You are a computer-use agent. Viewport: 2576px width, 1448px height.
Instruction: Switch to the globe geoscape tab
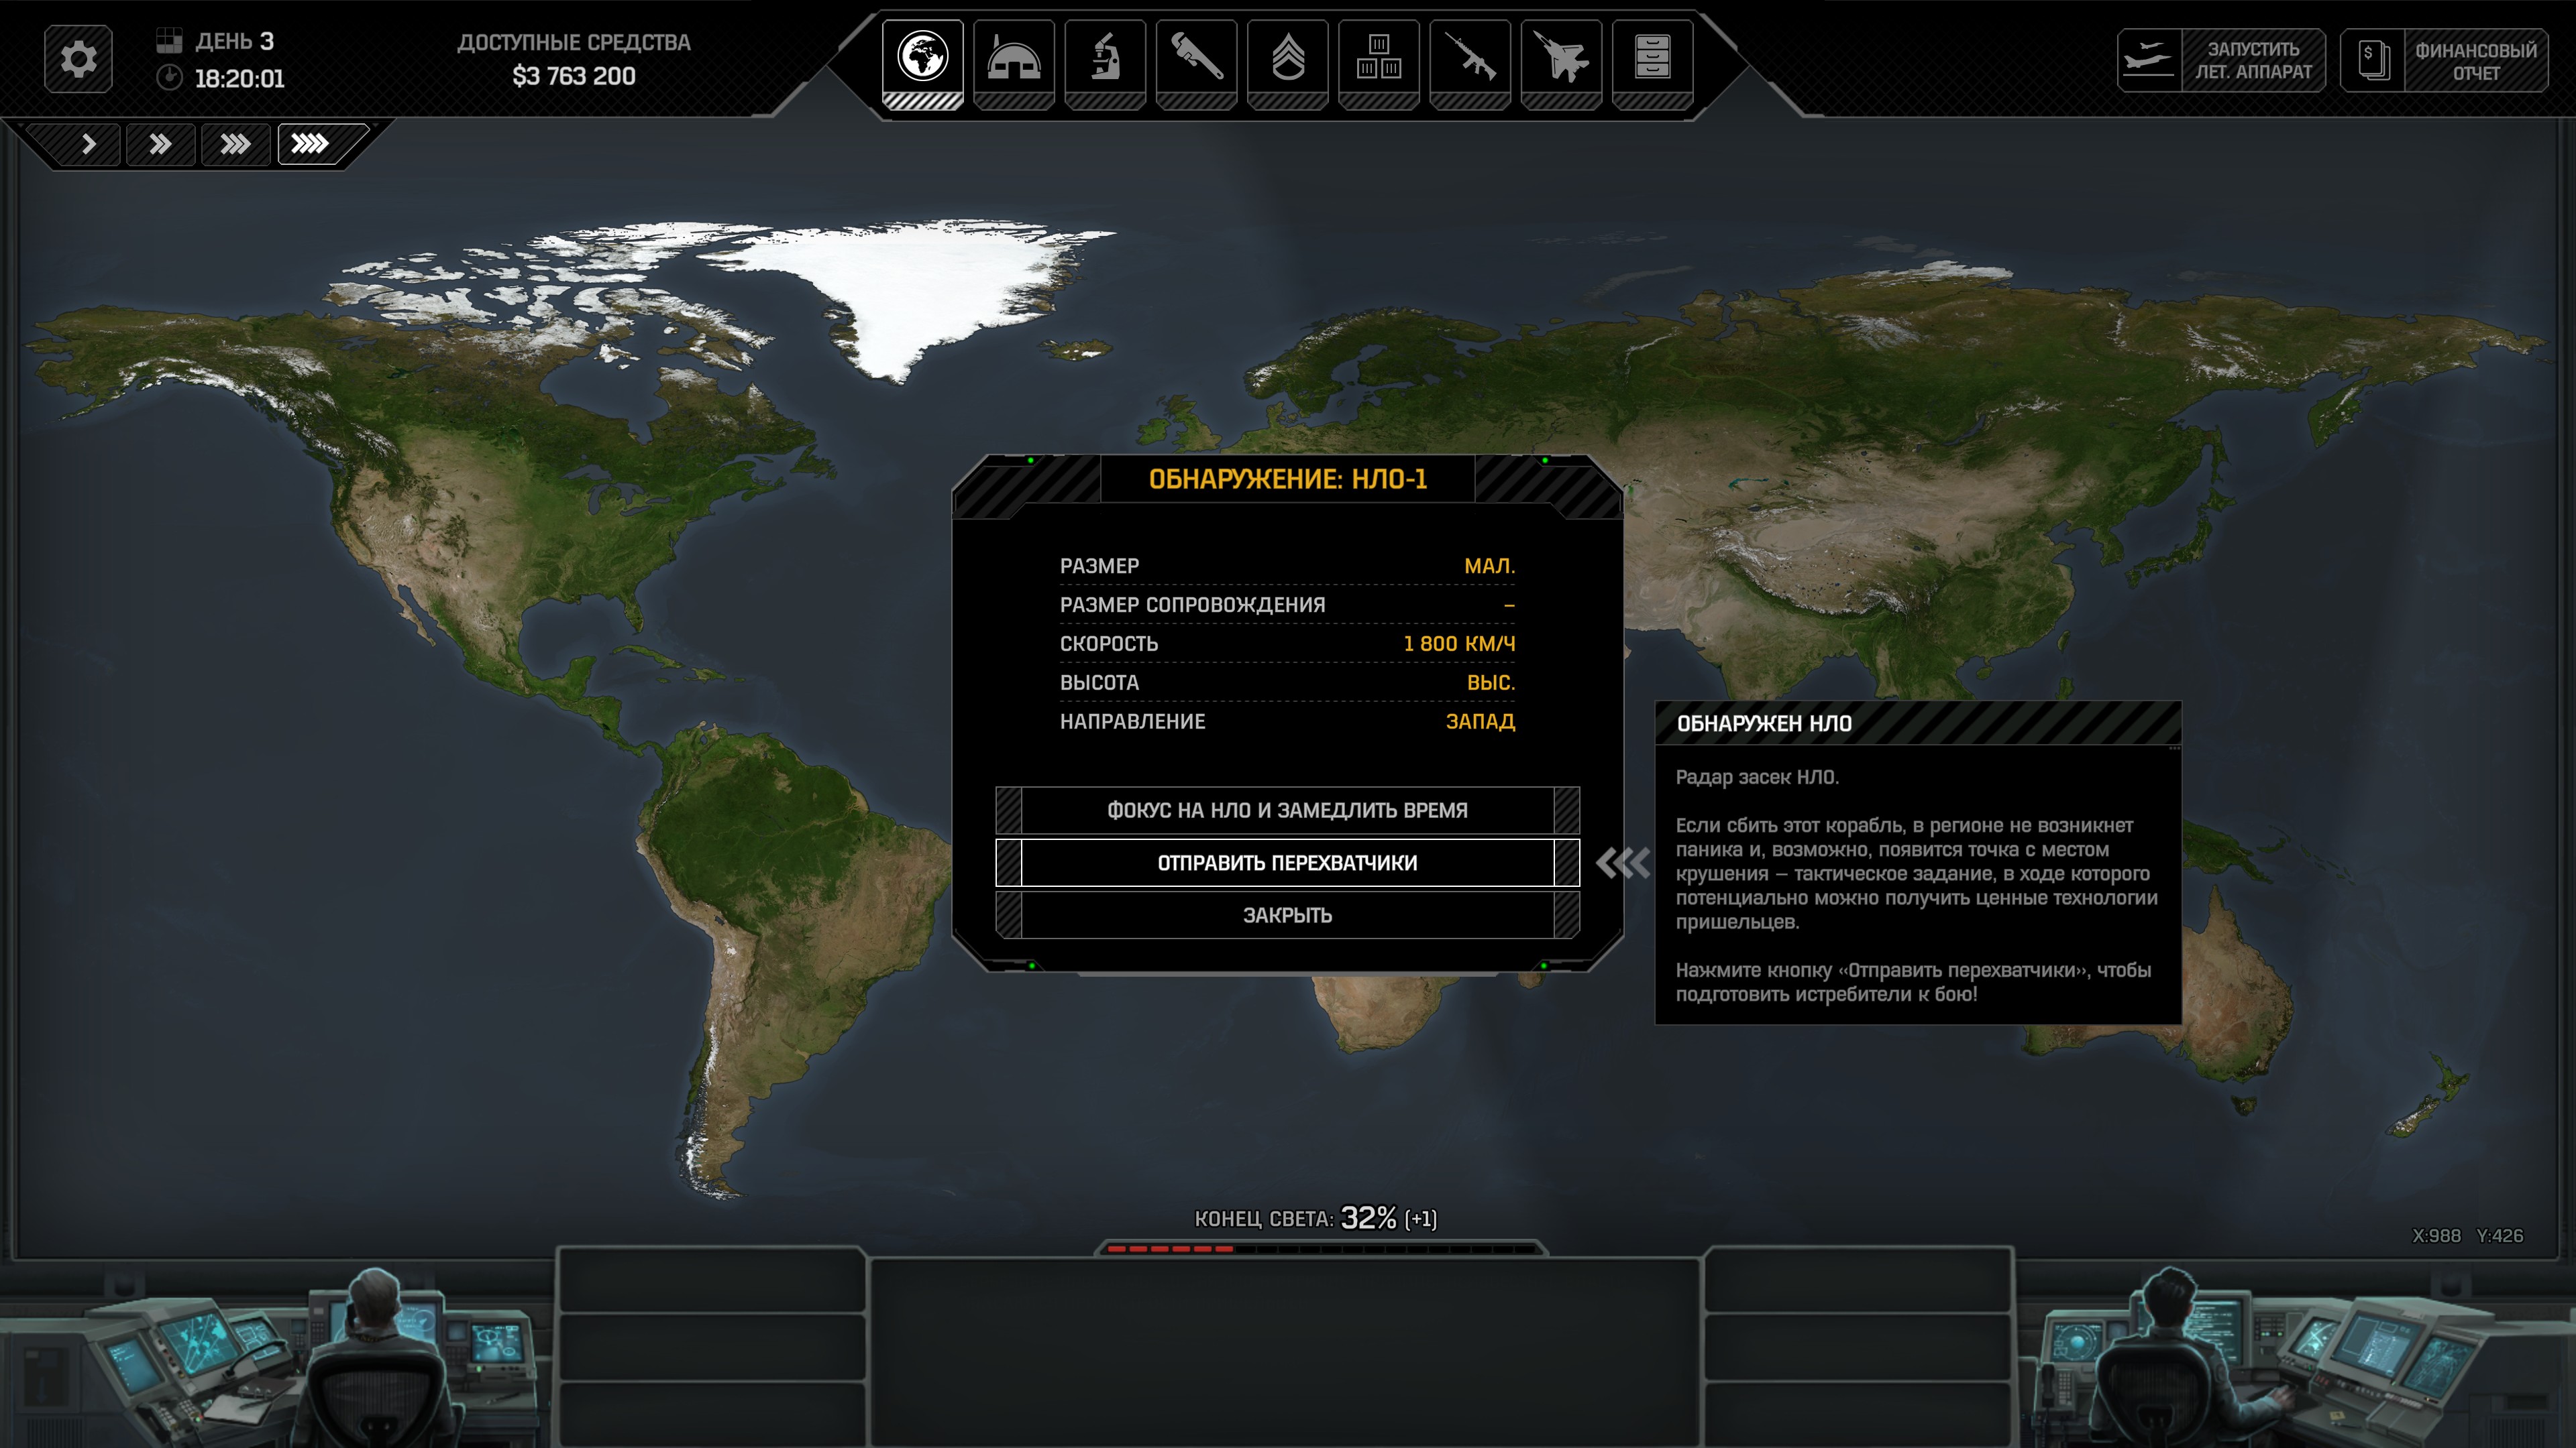click(922, 59)
